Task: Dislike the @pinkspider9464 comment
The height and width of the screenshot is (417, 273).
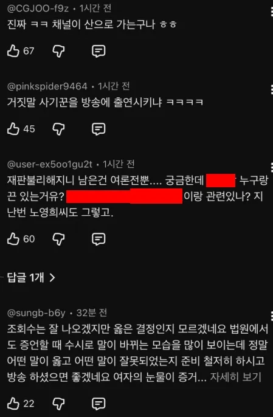Action: [x=58, y=129]
